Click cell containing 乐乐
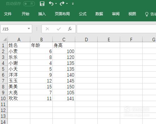This screenshot has width=156, height=124. click(x=19, y=57)
